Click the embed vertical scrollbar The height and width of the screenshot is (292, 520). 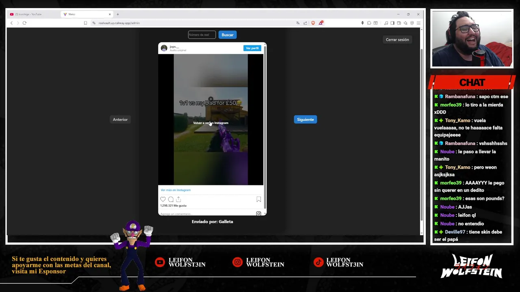coord(265,128)
